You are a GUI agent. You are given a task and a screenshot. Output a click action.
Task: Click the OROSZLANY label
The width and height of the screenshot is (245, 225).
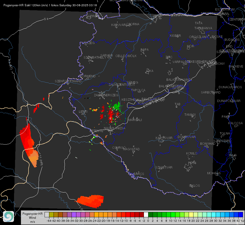pos(199,37)
